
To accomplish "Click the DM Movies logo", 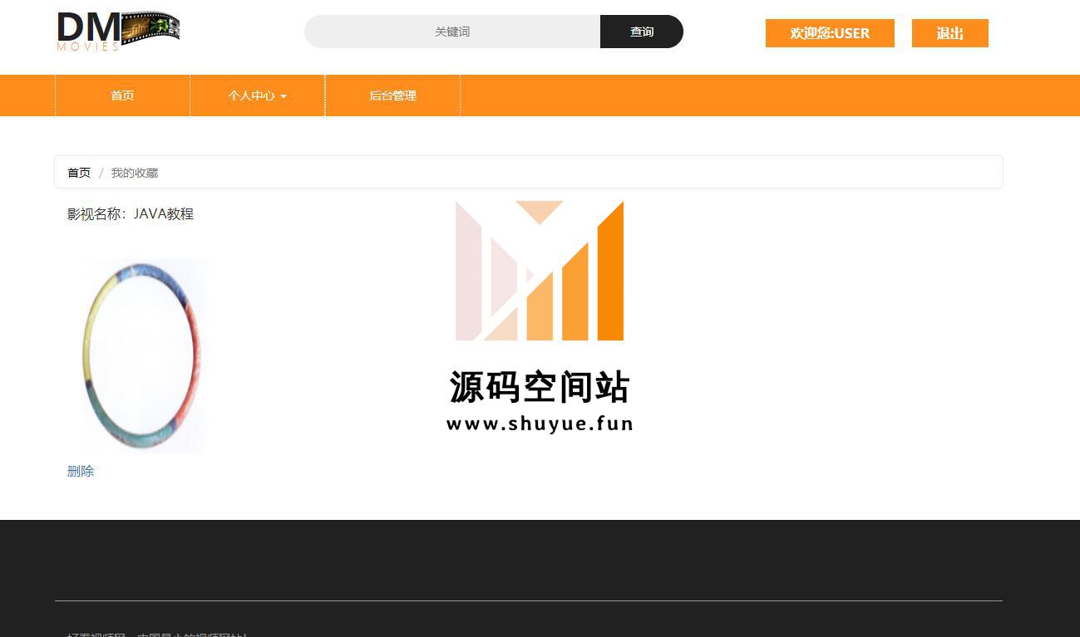I will coord(118,31).
